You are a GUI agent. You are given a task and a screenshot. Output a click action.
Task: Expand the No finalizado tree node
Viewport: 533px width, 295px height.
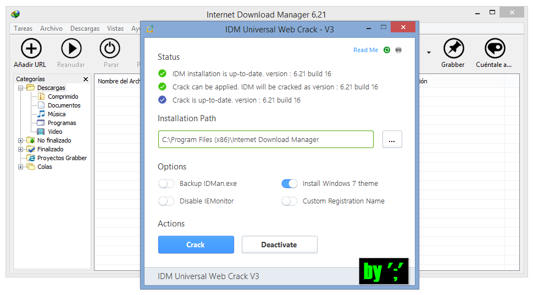pos(20,140)
